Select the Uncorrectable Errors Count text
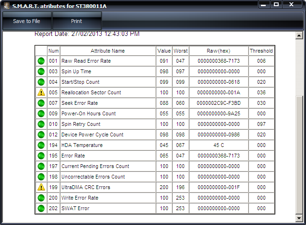Screen dimensions: 306x225 [93, 177]
